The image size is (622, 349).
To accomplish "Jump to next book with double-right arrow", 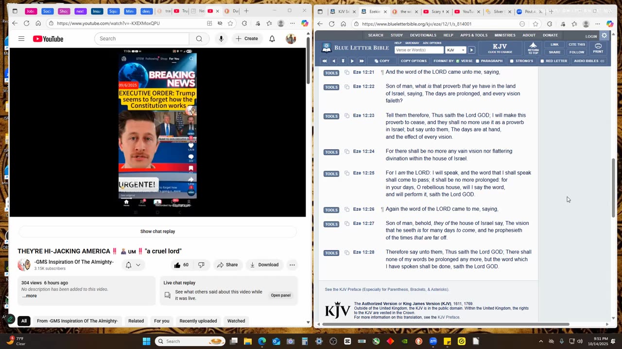I will [362, 61].
